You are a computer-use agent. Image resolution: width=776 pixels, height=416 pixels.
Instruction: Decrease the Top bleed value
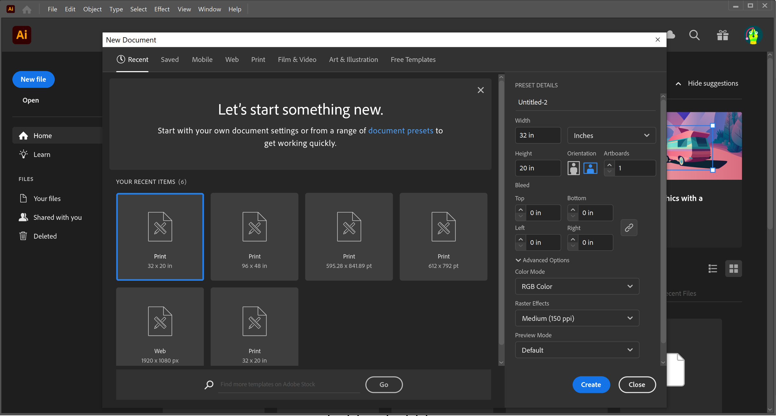(x=521, y=216)
